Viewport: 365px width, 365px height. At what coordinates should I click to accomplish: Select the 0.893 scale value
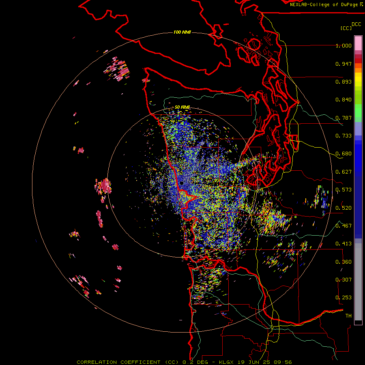(344, 82)
